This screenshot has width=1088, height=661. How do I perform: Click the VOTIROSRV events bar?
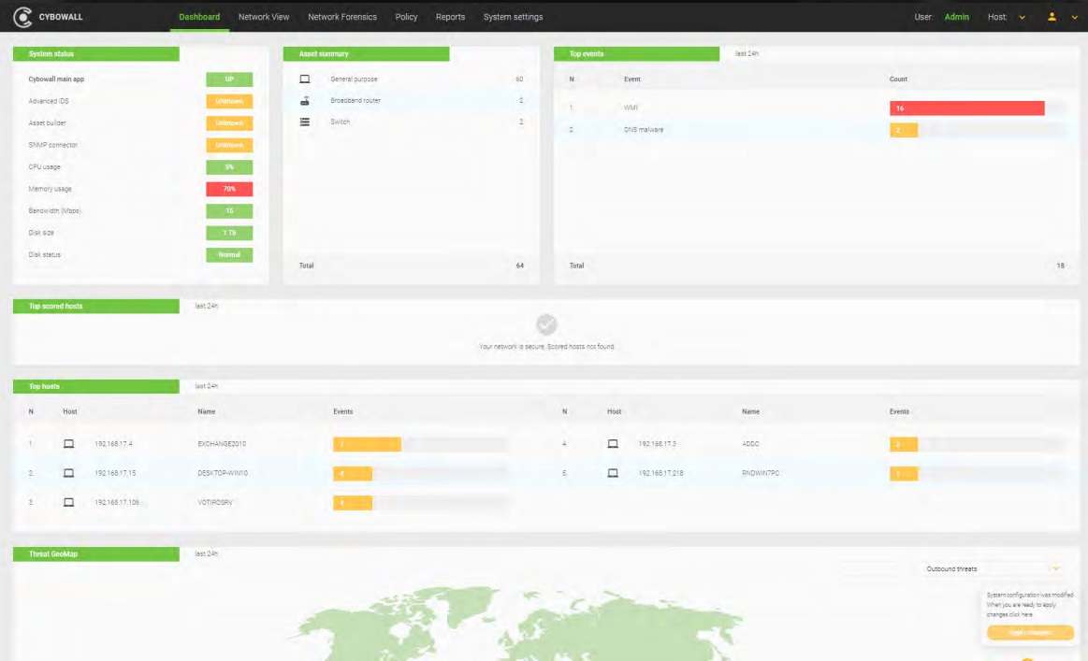pos(353,502)
